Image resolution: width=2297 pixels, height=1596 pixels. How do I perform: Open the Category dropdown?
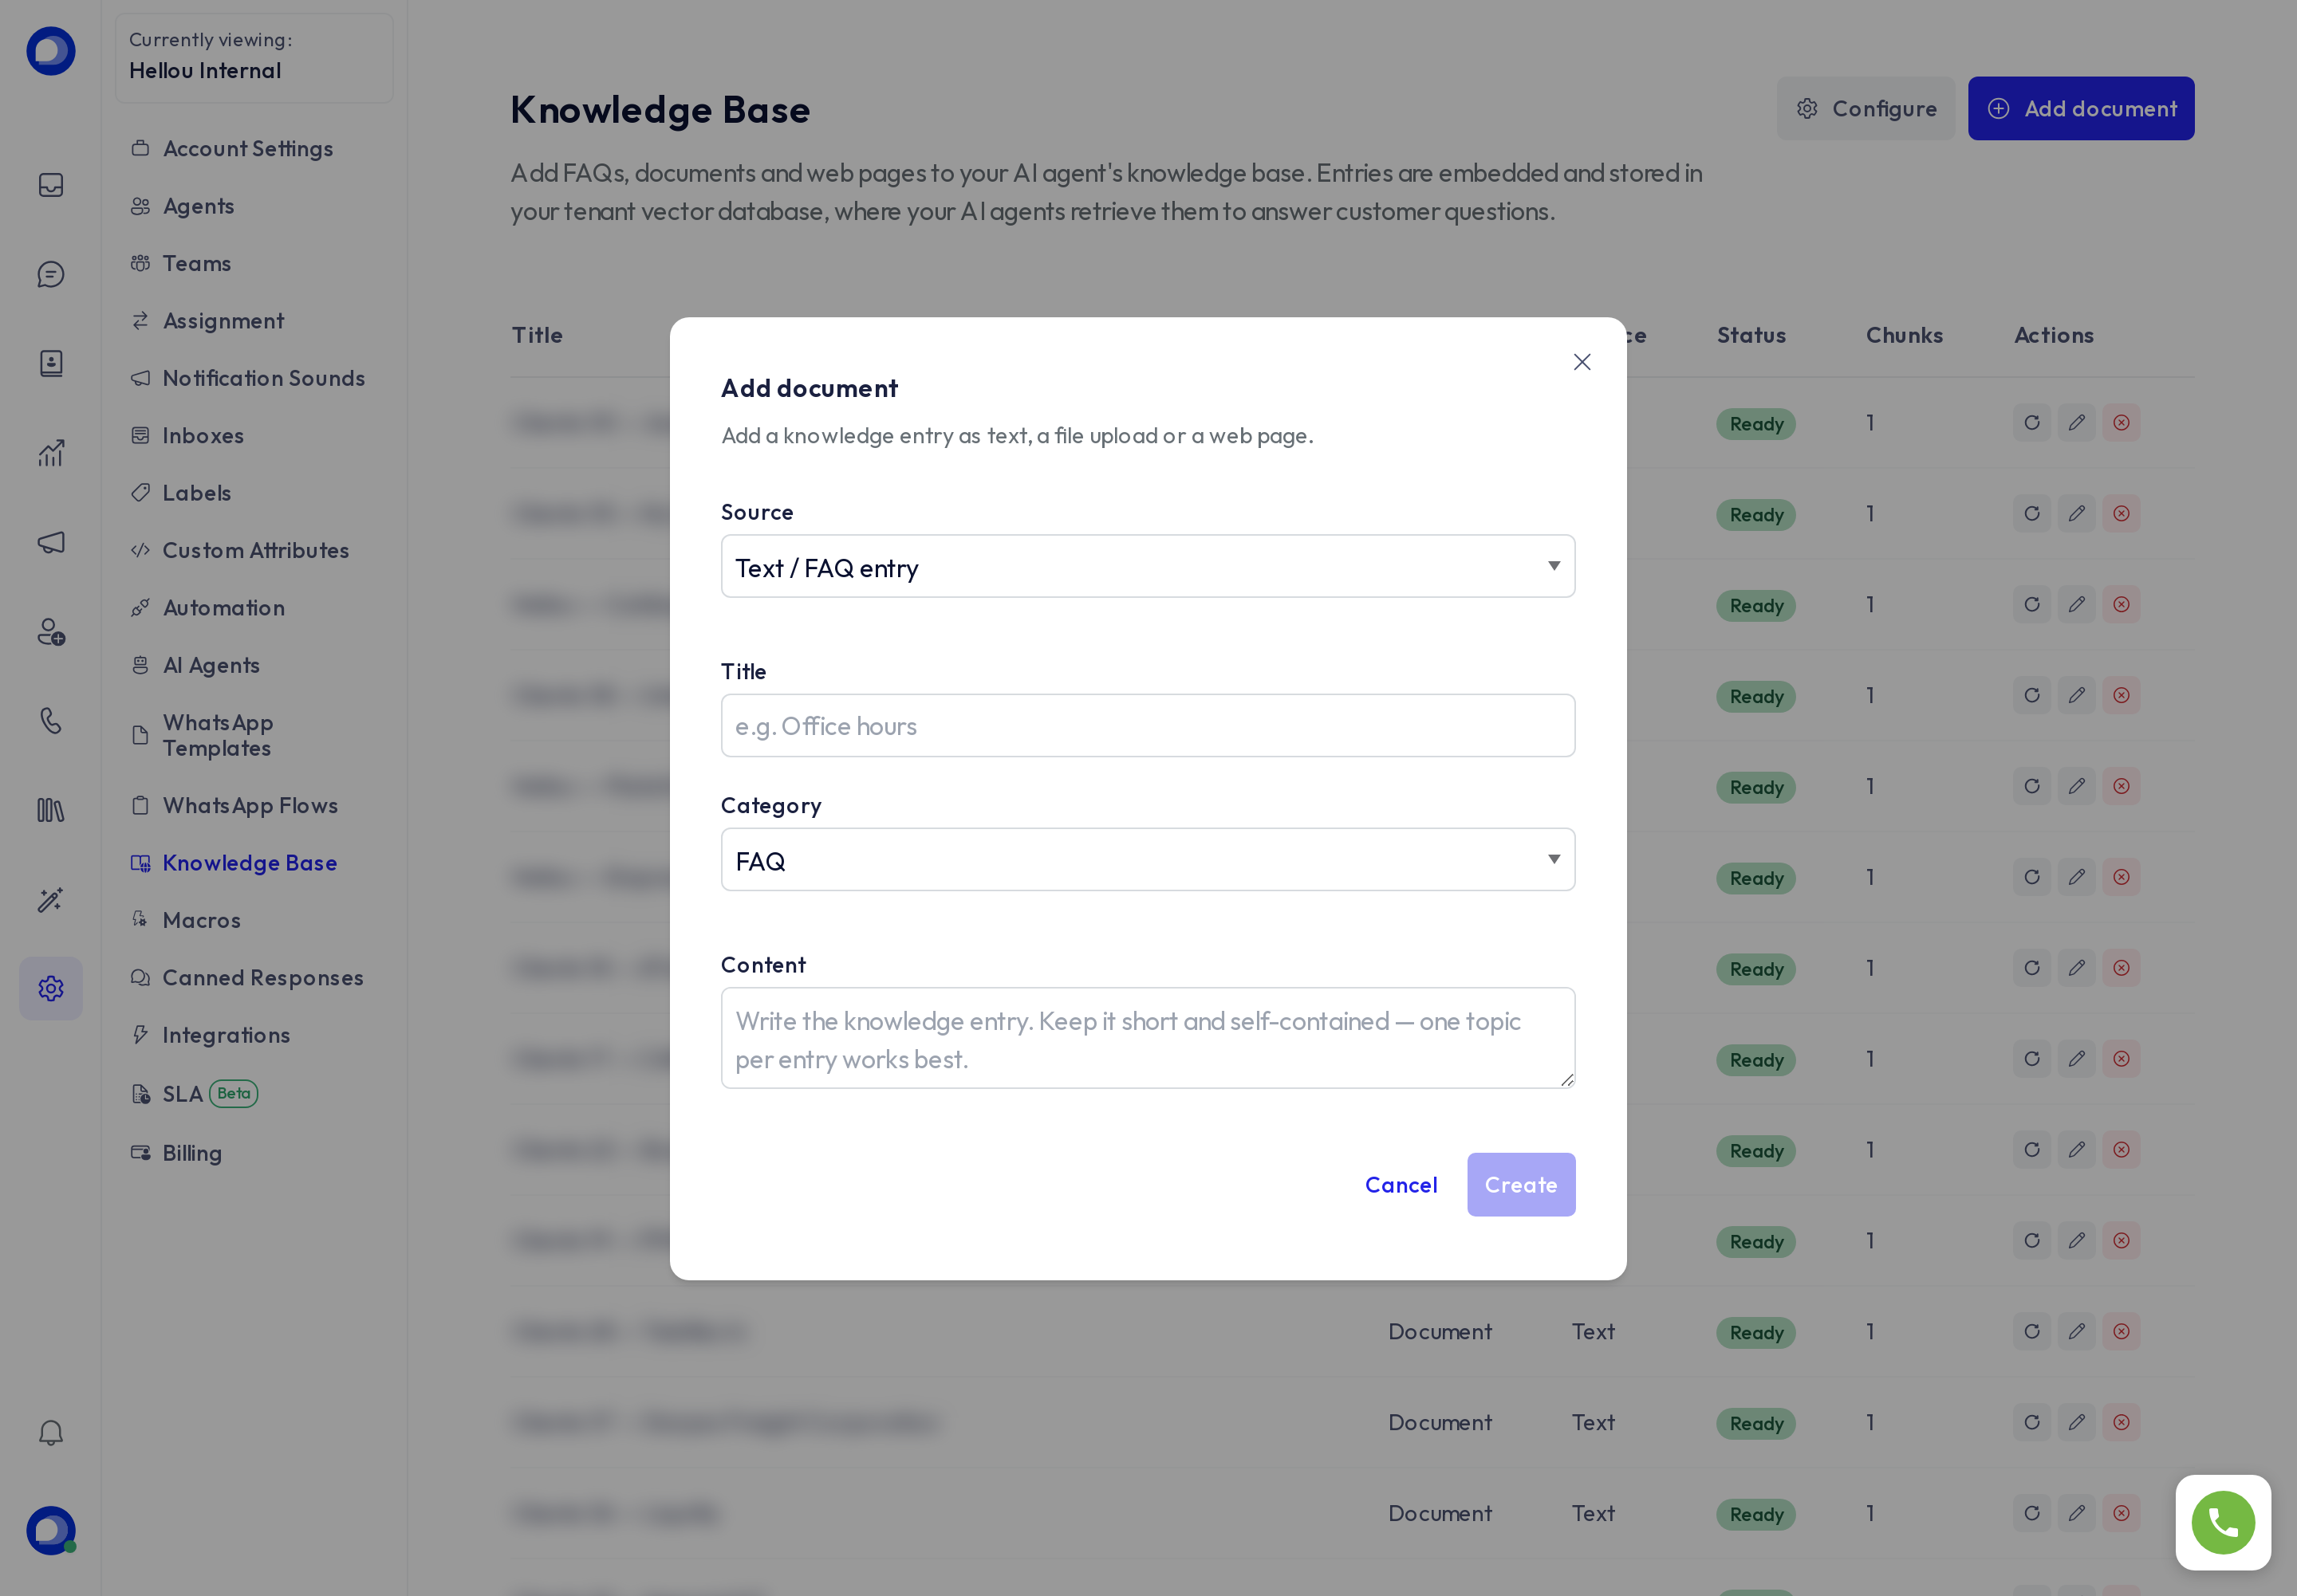click(x=1148, y=859)
